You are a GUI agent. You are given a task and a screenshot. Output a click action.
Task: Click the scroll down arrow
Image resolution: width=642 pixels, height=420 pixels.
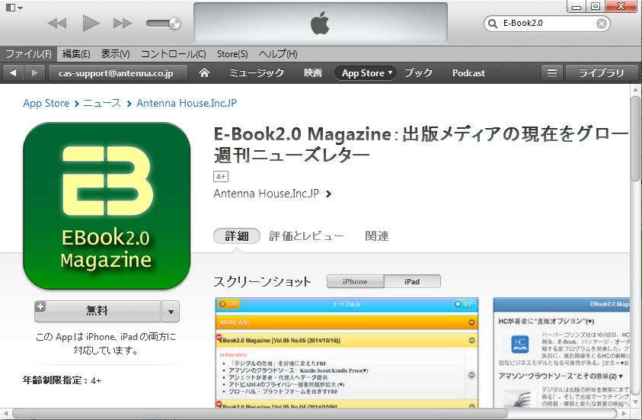click(x=635, y=402)
